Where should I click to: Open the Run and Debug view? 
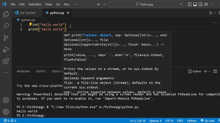coord(6,49)
